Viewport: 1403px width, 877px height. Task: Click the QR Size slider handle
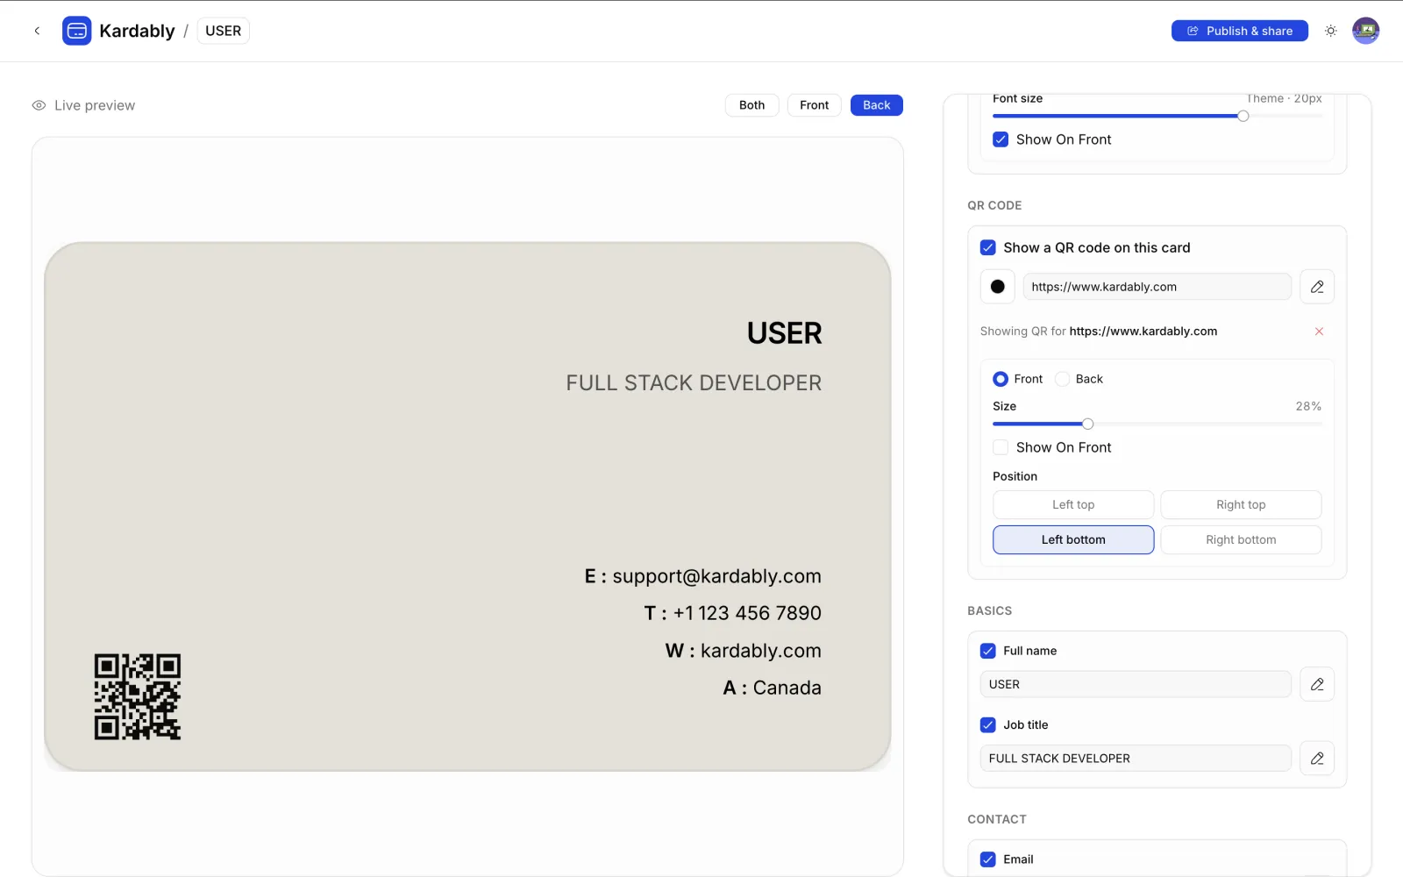click(x=1087, y=424)
